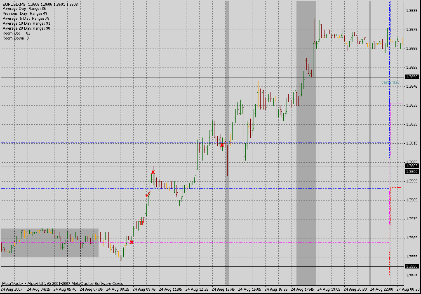
Task: Click the "Room Up: 83" label
Action: pos(16,33)
